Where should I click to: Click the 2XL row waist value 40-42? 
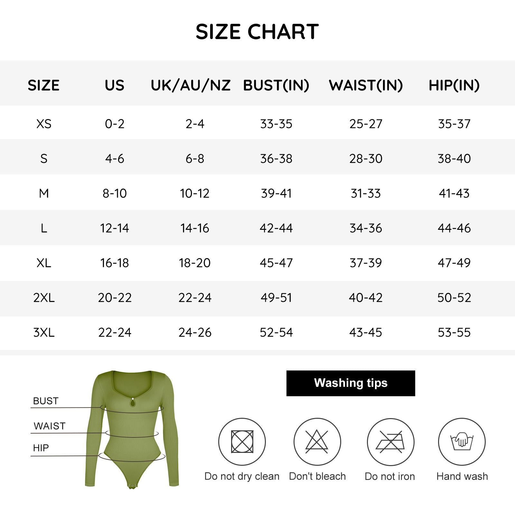[366, 298]
